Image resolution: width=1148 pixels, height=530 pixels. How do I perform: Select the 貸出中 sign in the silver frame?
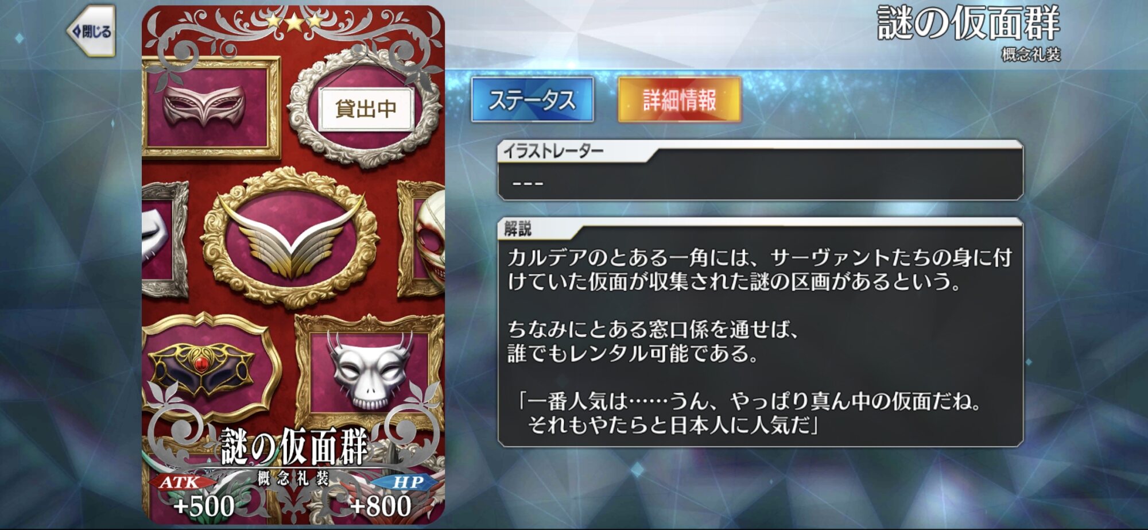(x=366, y=108)
